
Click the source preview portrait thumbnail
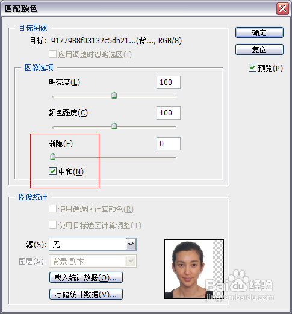tap(194, 269)
